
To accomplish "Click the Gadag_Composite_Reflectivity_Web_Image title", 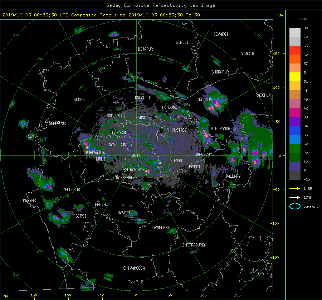I will pos(161,5).
